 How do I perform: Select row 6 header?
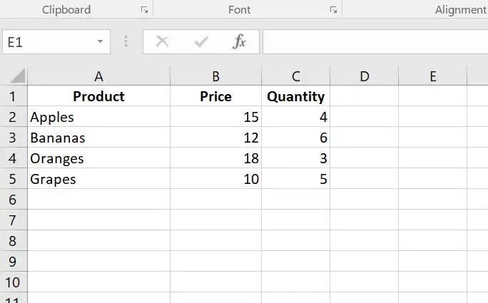(x=14, y=200)
